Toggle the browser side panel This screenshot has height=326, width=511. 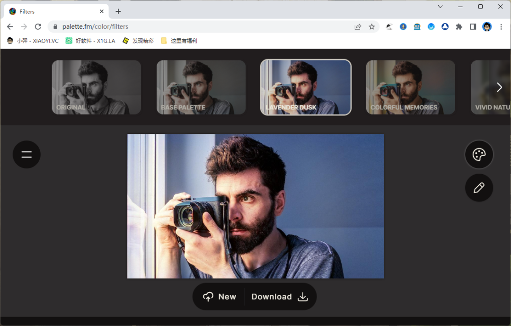(x=473, y=27)
